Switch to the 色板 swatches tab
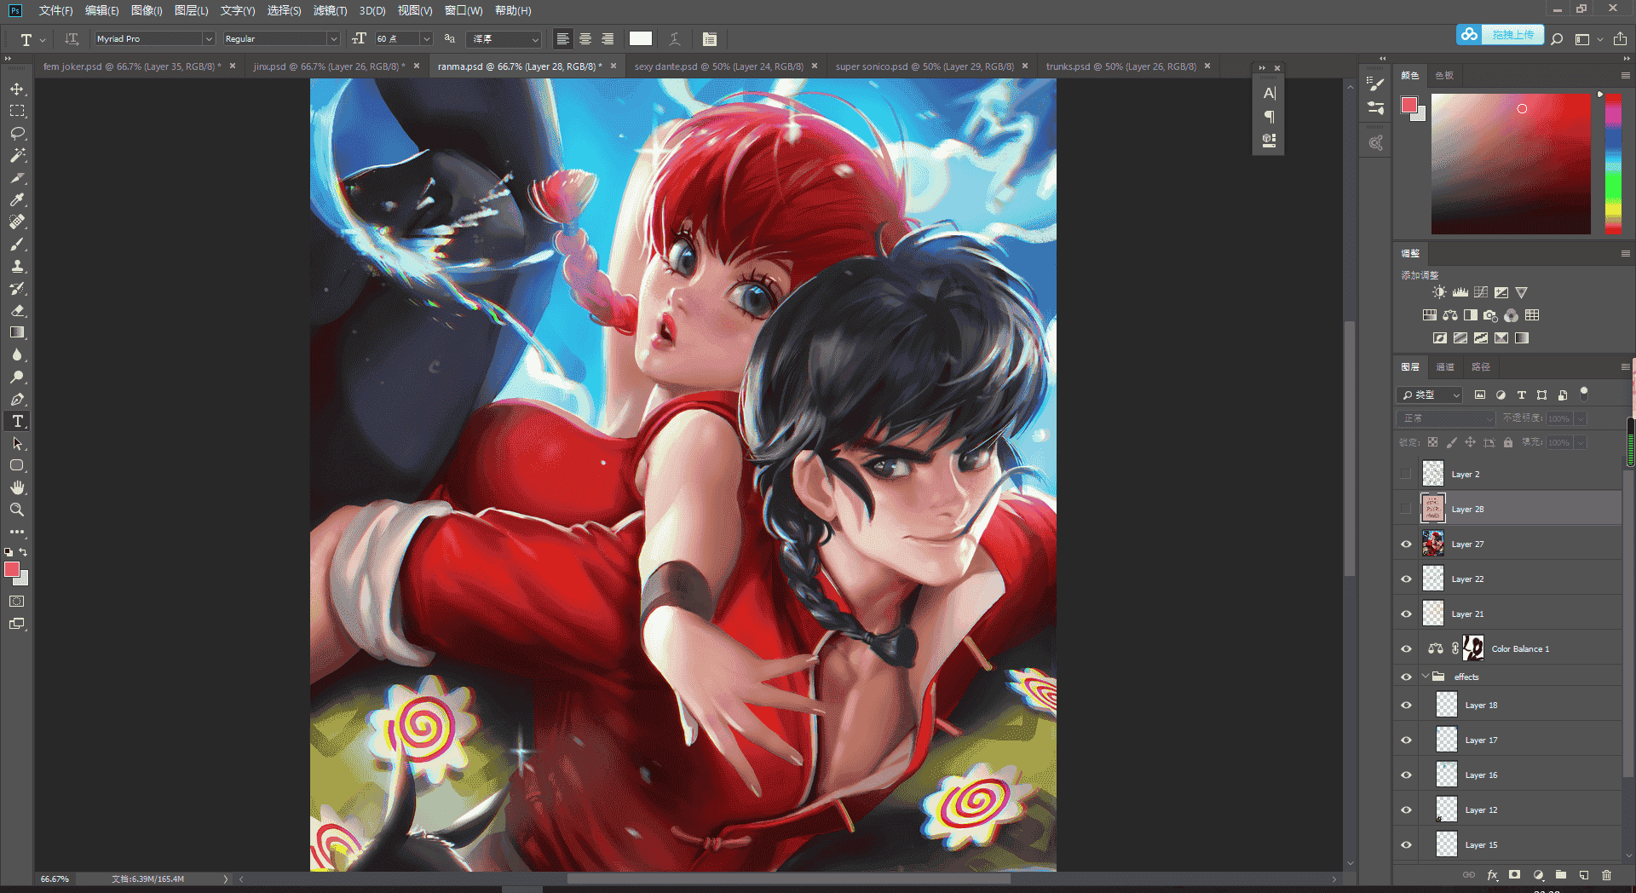Image resolution: width=1636 pixels, height=893 pixels. pyautogui.click(x=1444, y=76)
